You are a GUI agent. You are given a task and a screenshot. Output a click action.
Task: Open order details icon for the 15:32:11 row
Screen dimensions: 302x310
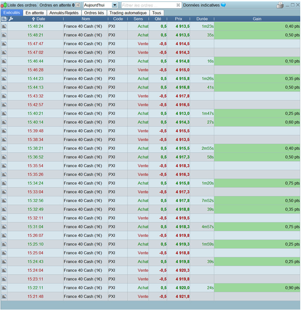coord(4,218)
